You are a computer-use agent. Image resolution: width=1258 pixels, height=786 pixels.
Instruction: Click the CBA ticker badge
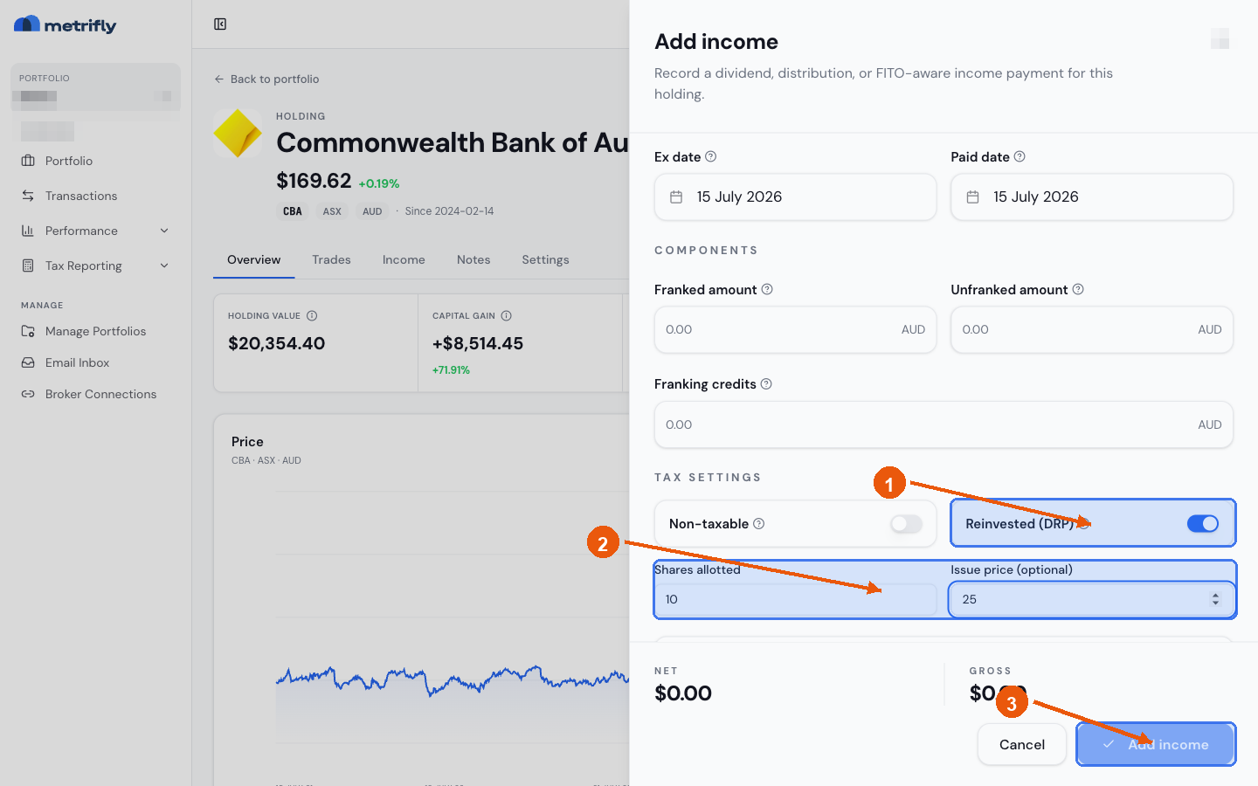293,211
